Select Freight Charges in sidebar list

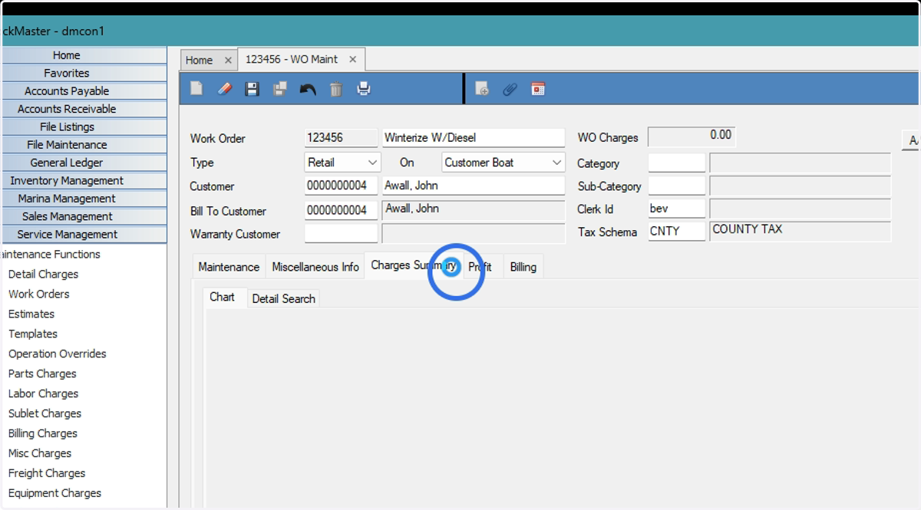47,473
